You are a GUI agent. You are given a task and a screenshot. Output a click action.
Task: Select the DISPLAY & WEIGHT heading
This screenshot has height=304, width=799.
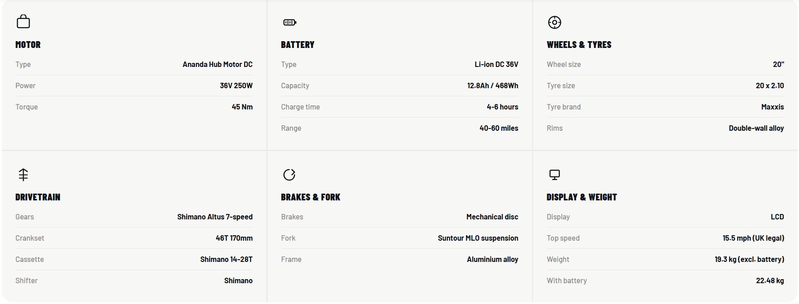[582, 197]
